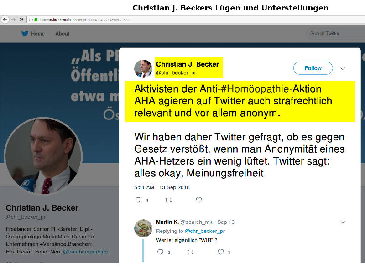The height and width of the screenshot is (268, 365).
Task: Click the Twitter bird logo
Action: pyautogui.click(x=25, y=34)
